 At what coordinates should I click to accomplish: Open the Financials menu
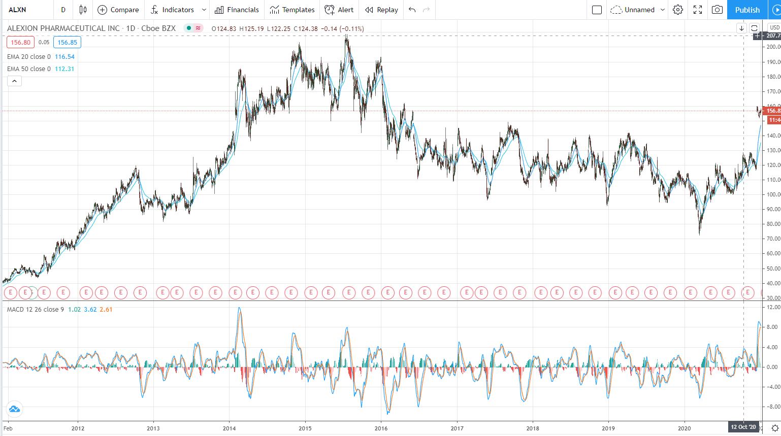237,10
